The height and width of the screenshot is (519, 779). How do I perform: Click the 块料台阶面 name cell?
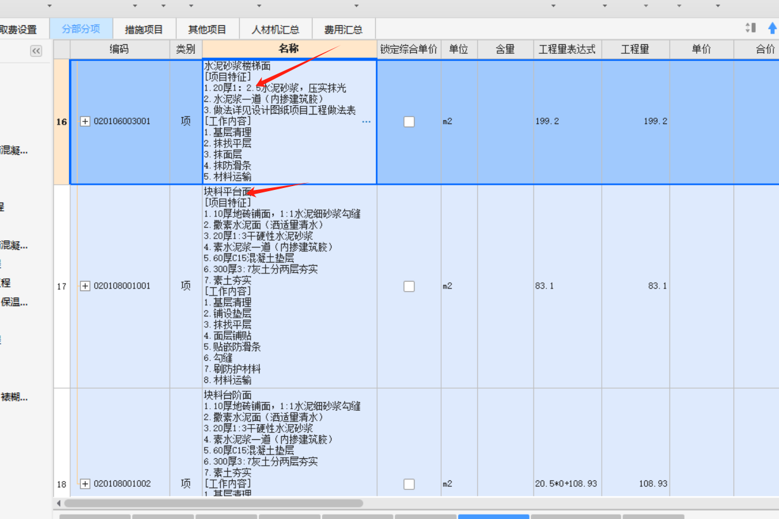[289, 442]
